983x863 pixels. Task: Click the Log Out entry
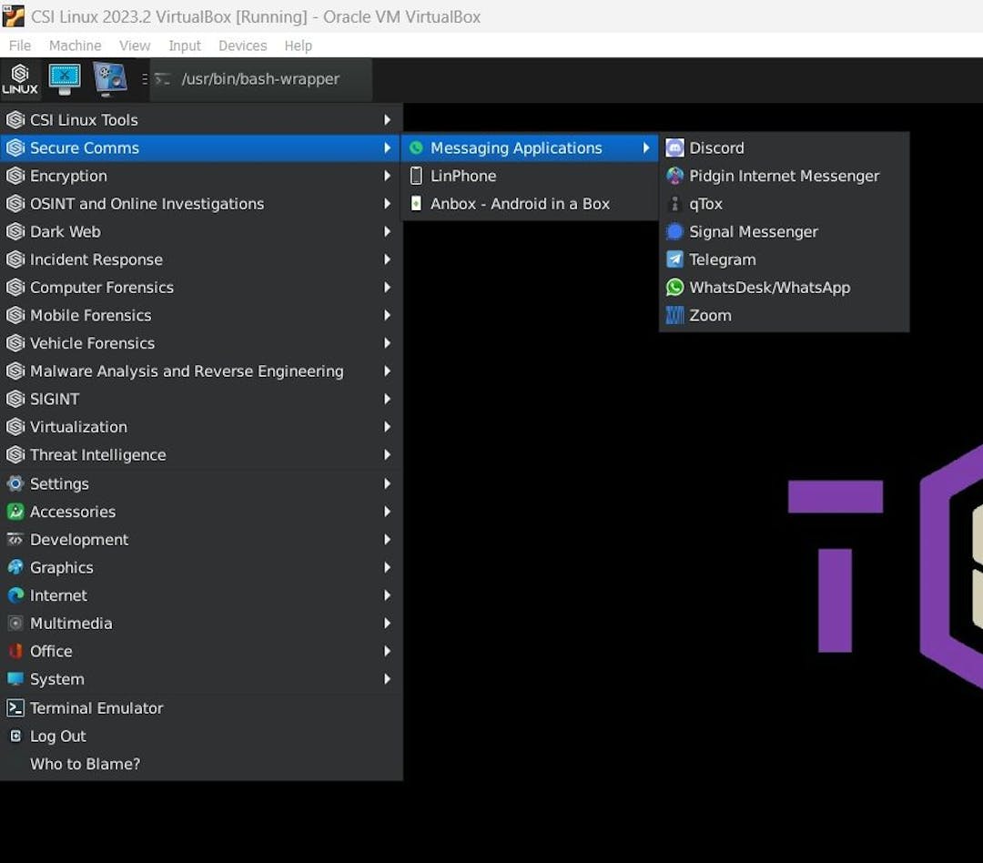tap(57, 736)
